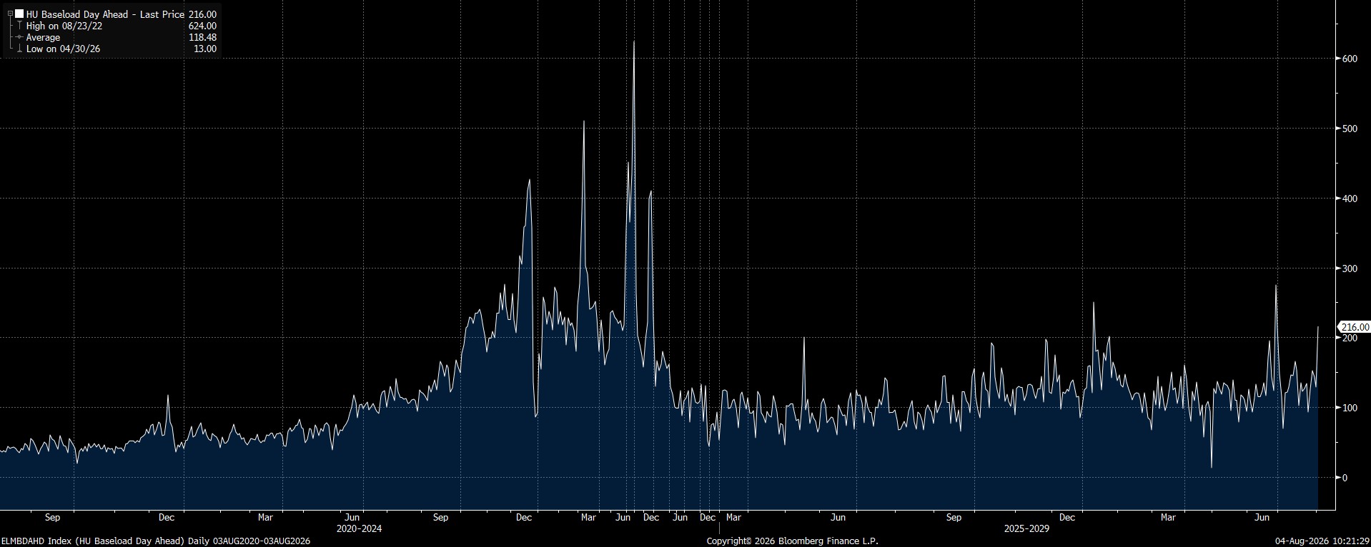Screen dimensions: 1371x547
Task: Select the Average marker icon in legend
Action: coord(19,37)
